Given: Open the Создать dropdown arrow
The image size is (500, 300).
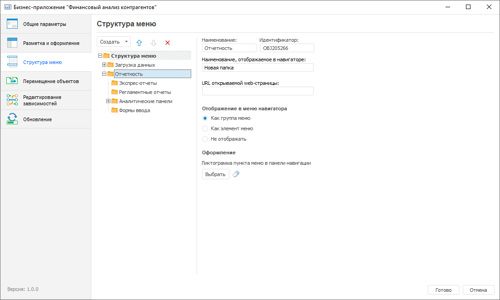Looking at the screenshot, I should pos(126,42).
